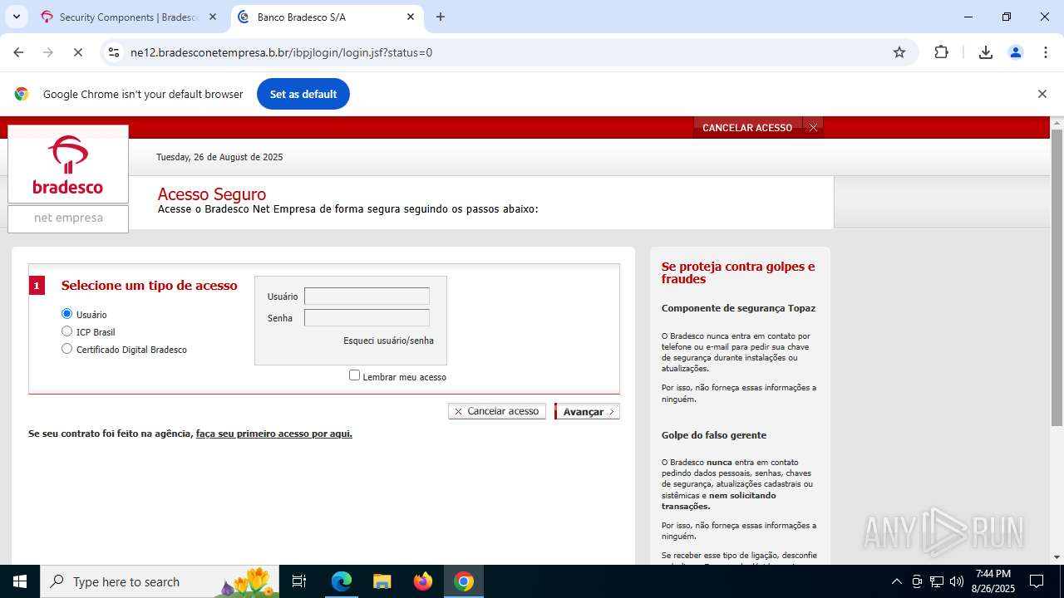Click the Avançar button

588,411
